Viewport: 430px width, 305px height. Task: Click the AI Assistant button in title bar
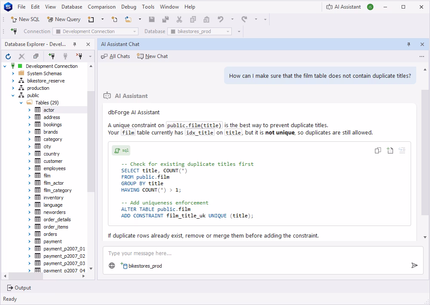[x=343, y=7]
